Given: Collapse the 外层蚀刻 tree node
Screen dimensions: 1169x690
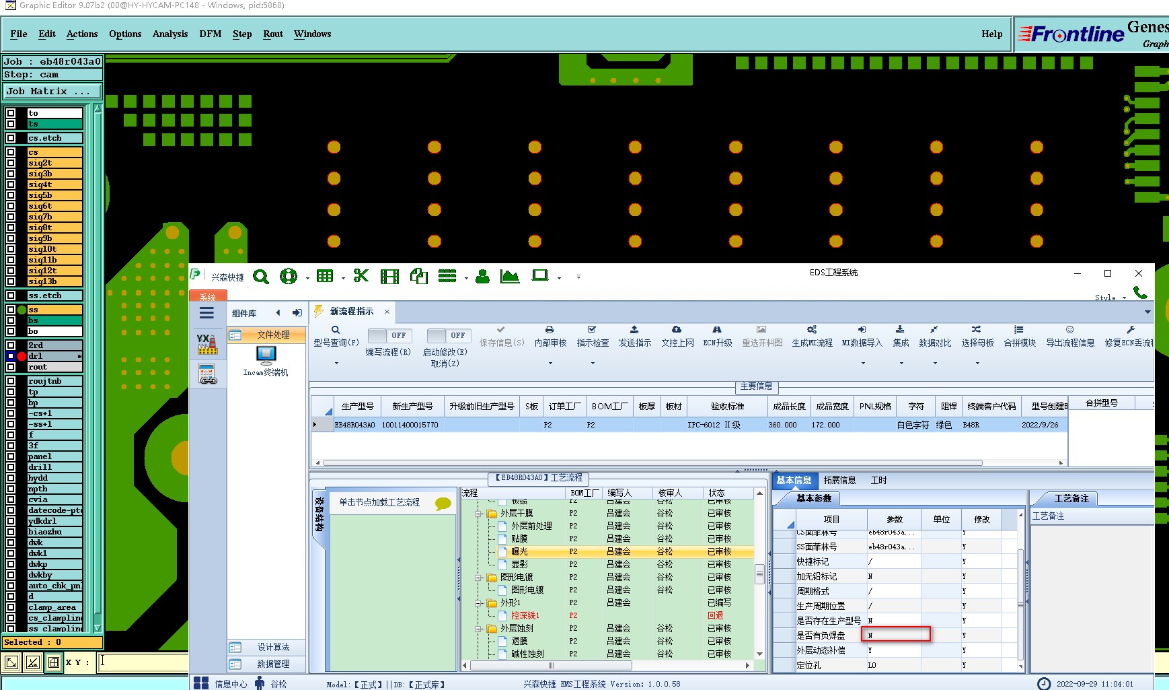Looking at the screenshot, I should [480, 629].
